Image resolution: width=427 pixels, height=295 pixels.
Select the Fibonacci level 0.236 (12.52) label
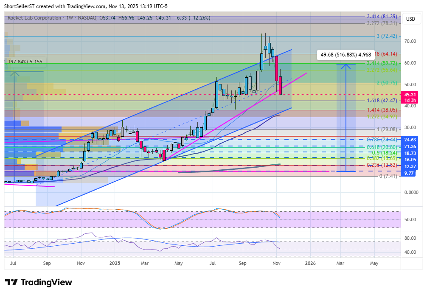click(x=382, y=165)
